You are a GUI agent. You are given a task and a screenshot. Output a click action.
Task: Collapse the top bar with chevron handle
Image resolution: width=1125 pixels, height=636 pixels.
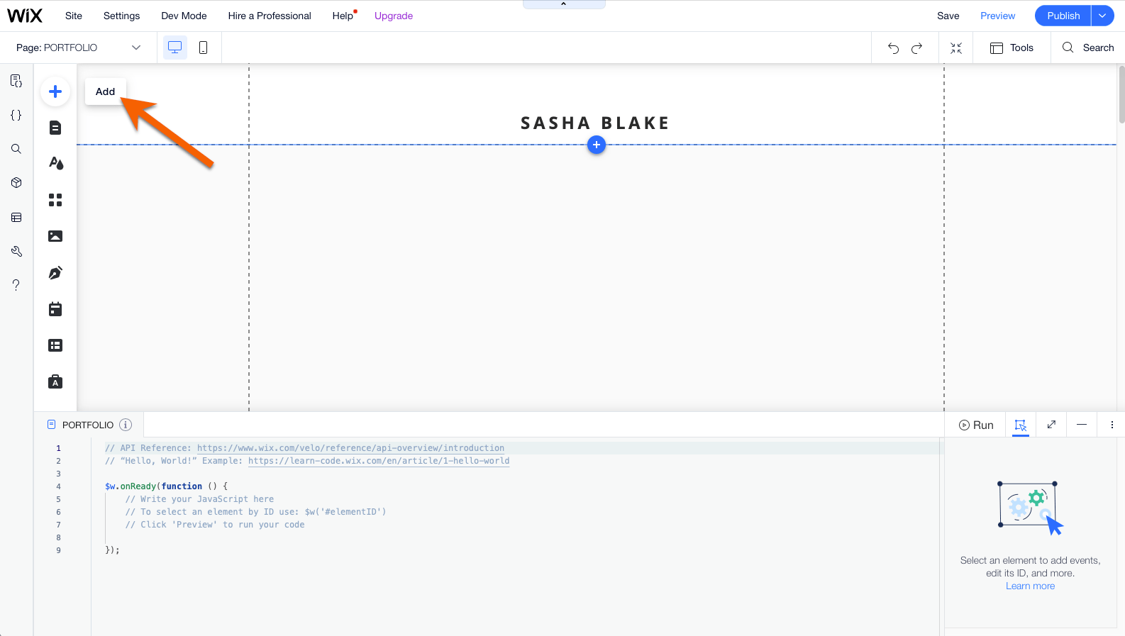point(564,4)
